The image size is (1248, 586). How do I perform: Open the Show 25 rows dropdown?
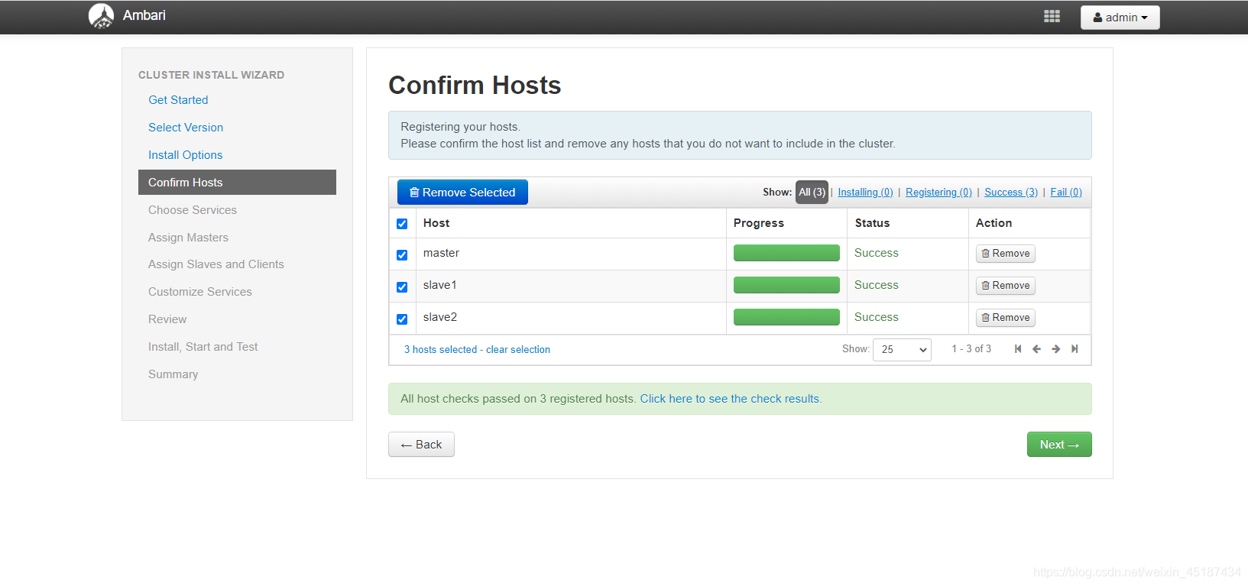(902, 350)
